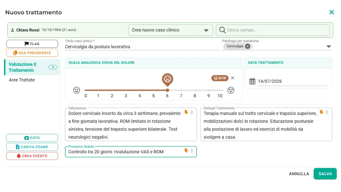Cancel with the ANNULLA button
Screen dimensions: 341x192
299,174
